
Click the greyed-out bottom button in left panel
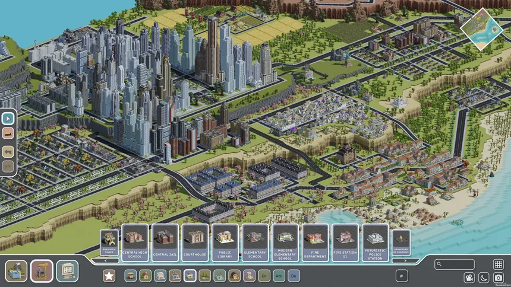click(x=8, y=167)
